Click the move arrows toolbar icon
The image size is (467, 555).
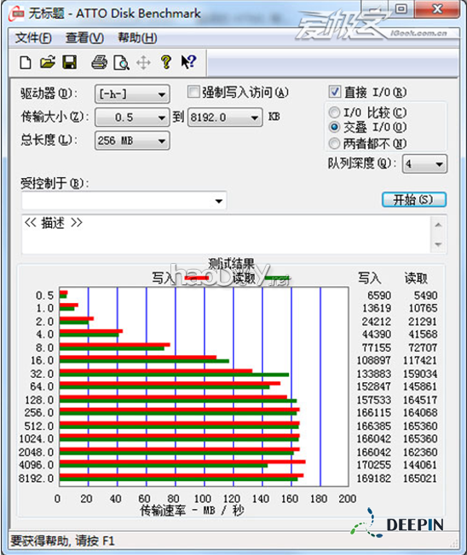[x=143, y=63]
